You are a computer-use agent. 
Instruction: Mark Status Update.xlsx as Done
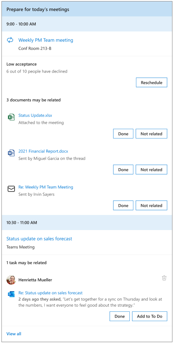point(123,134)
